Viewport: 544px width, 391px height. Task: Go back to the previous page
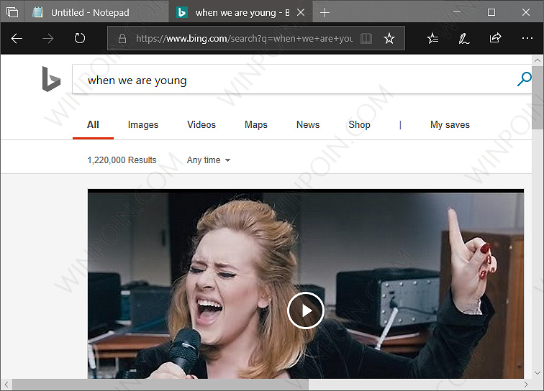click(x=17, y=39)
